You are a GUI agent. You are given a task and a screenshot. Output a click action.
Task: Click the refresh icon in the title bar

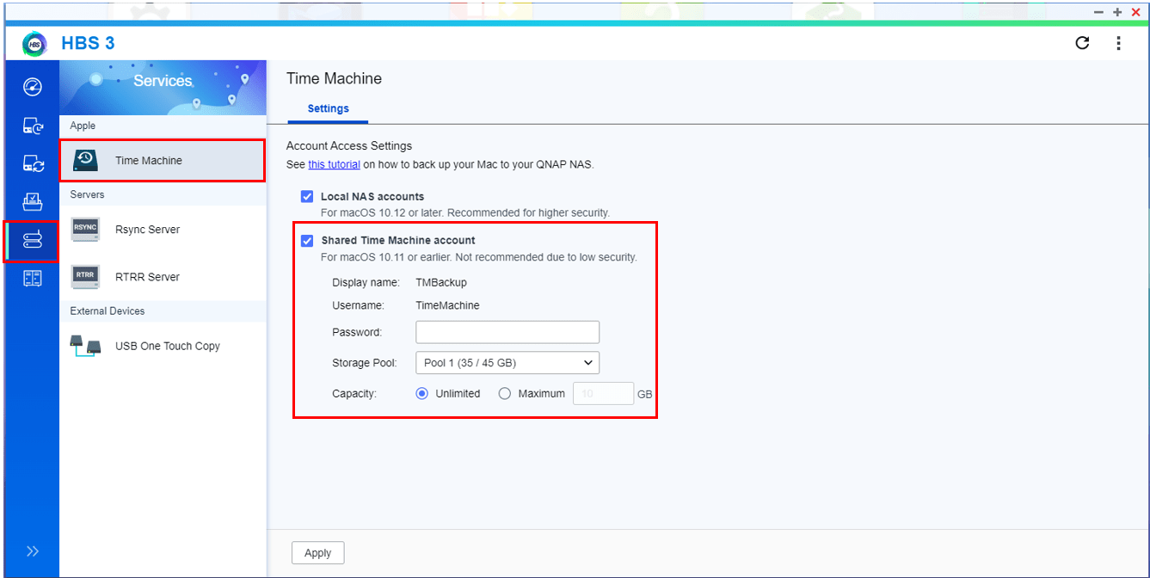point(1082,43)
